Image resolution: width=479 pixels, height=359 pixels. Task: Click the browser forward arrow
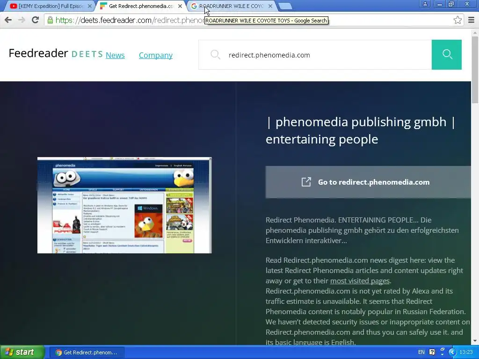coord(22,20)
